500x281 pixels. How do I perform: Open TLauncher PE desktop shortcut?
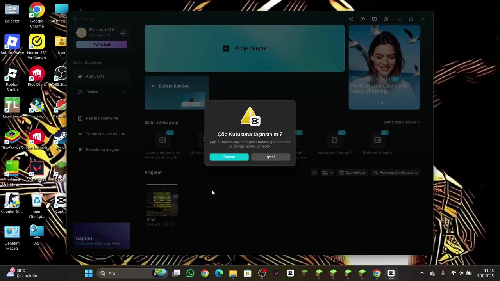pos(12,108)
